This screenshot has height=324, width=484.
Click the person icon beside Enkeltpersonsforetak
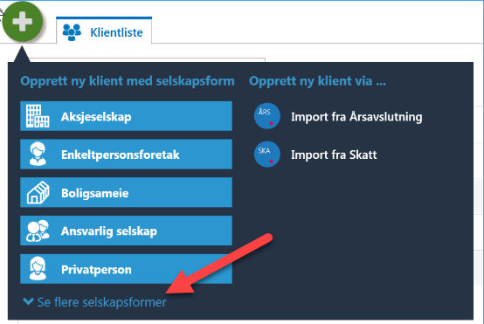click(x=38, y=155)
